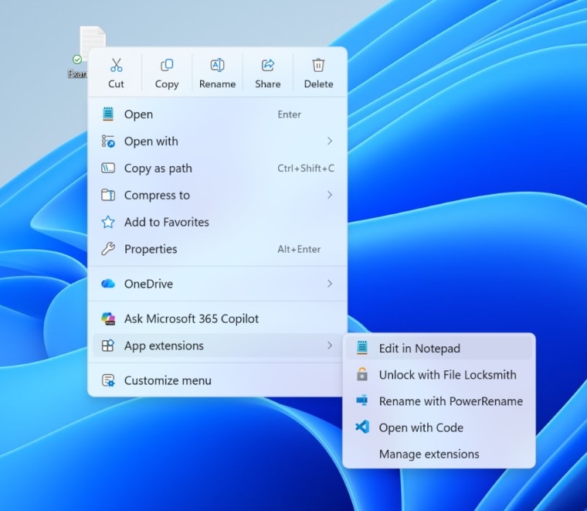The width and height of the screenshot is (587, 511).
Task: Click the Cut label text
Action: coord(116,84)
